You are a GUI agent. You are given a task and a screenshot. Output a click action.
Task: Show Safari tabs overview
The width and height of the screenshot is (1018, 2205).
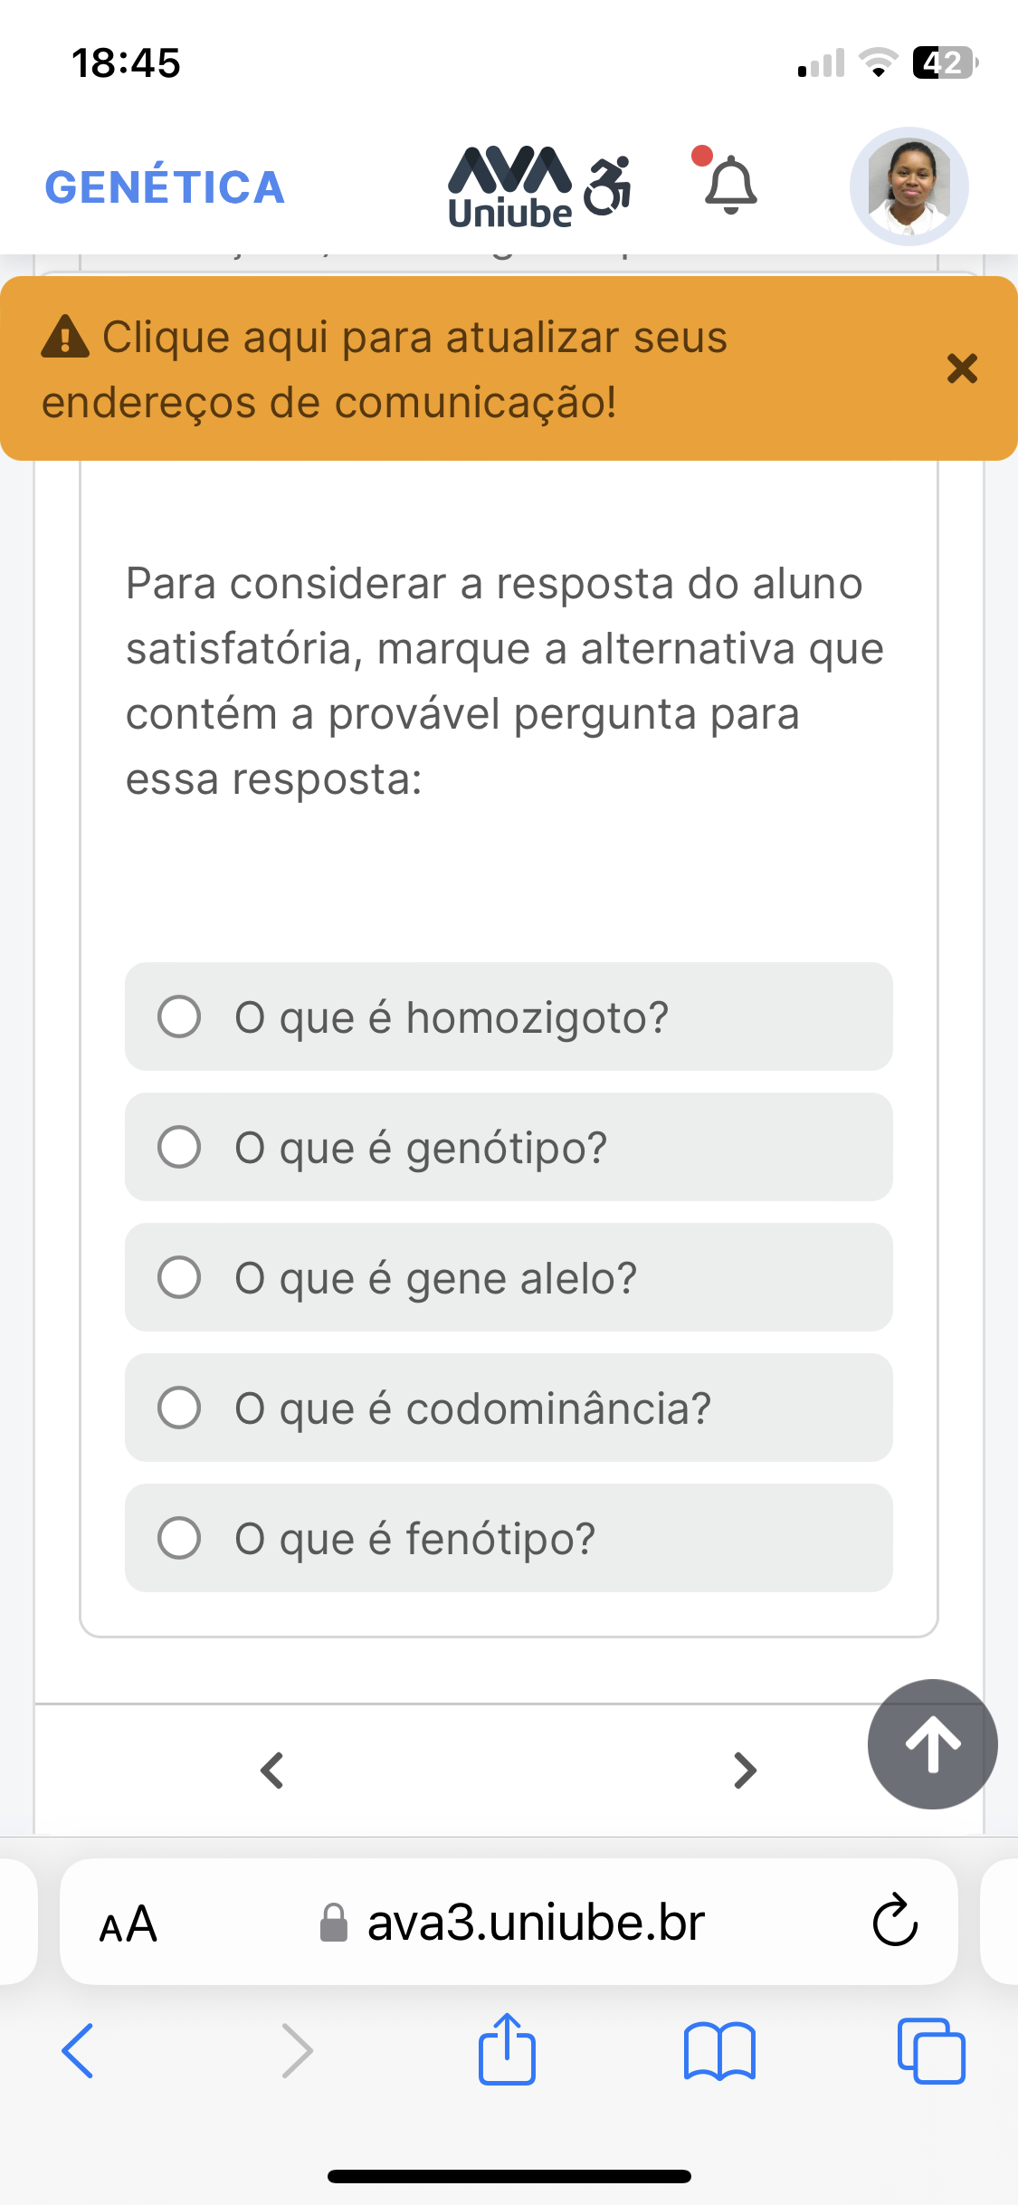pyautogui.click(x=930, y=2051)
